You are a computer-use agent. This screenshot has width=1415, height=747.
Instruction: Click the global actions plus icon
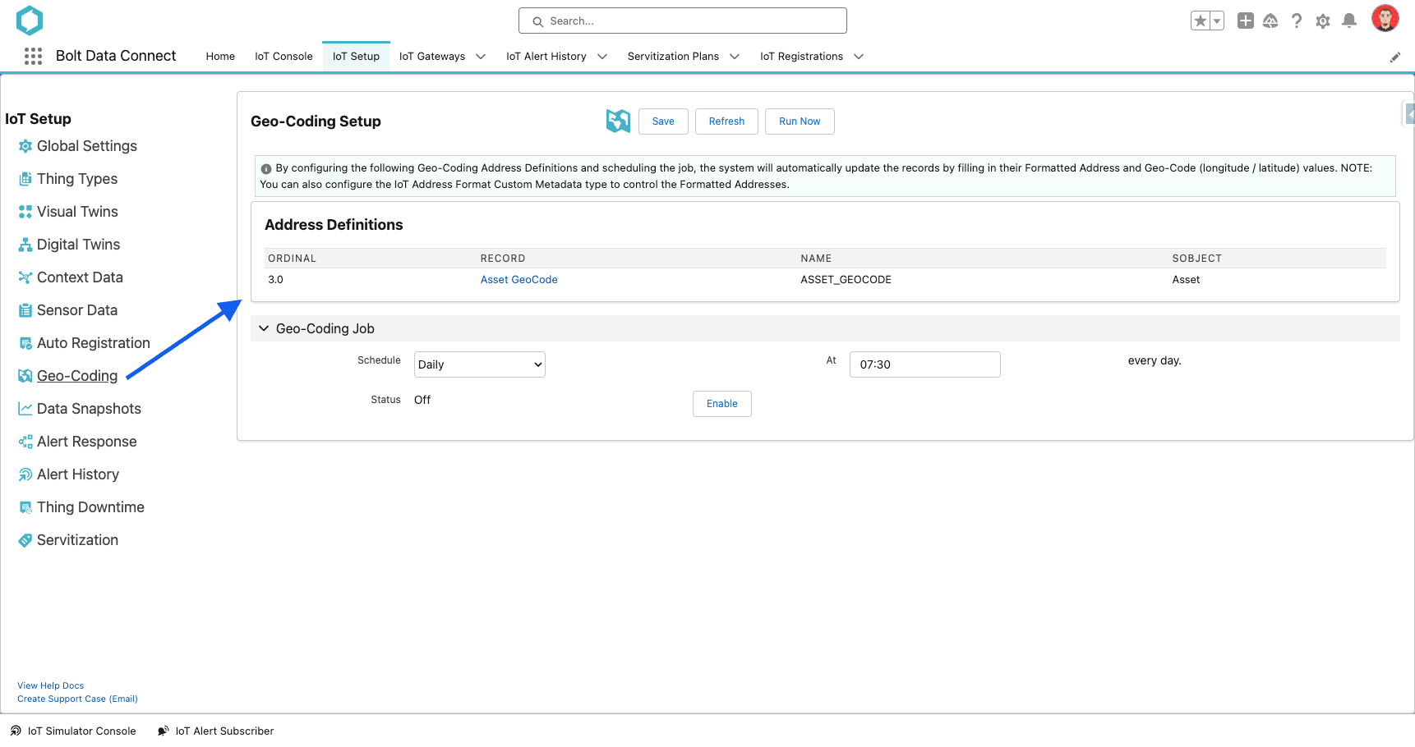click(1246, 21)
